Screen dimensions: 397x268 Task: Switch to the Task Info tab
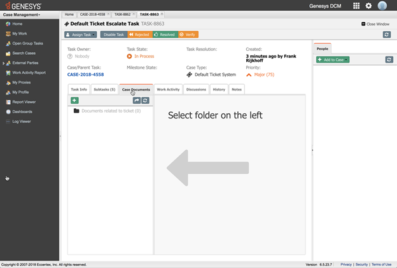pyautogui.click(x=79, y=89)
